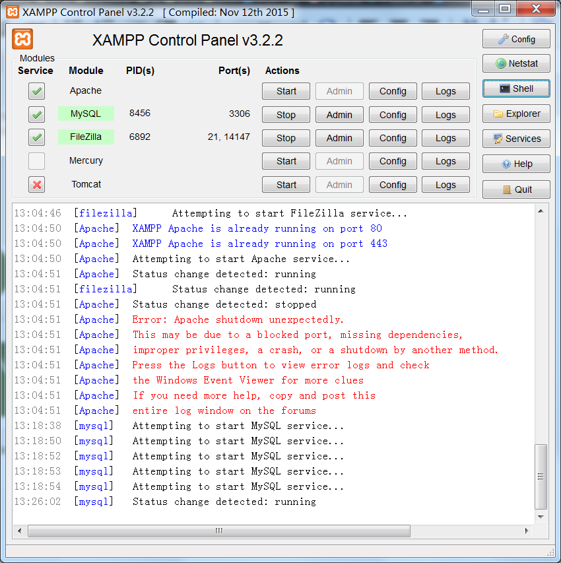Click the log's horizontal scrollbar right arrow
The height and width of the screenshot is (563, 561).
(x=527, y=531)
